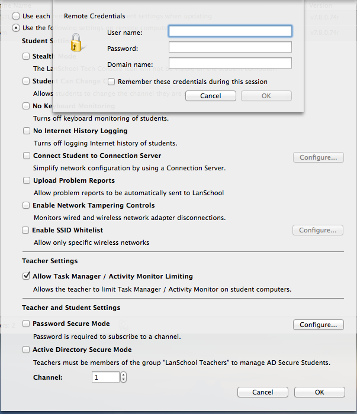Open Configure for Connection Server
Viewport: 357px width, 414px height.
click(x=318, y=157)
